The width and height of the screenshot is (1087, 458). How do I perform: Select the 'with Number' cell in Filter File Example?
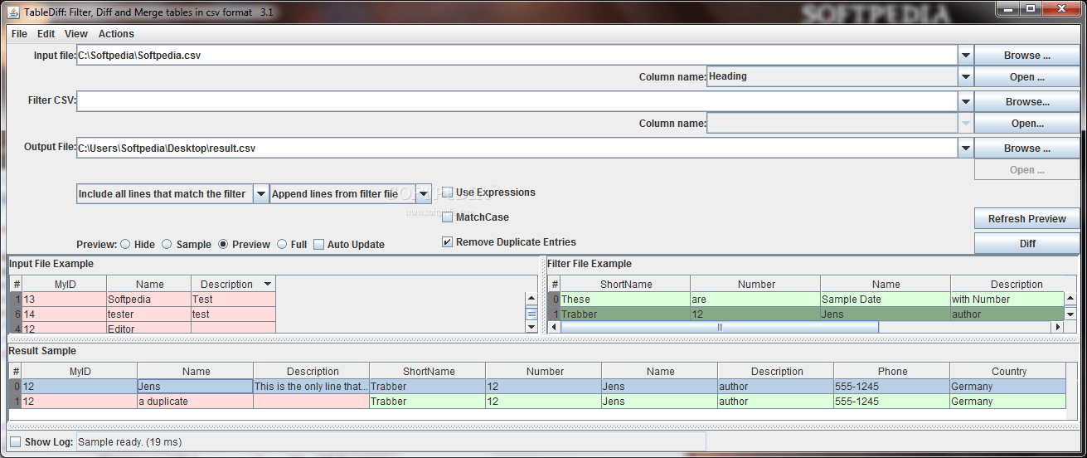tap(1007, 300)
